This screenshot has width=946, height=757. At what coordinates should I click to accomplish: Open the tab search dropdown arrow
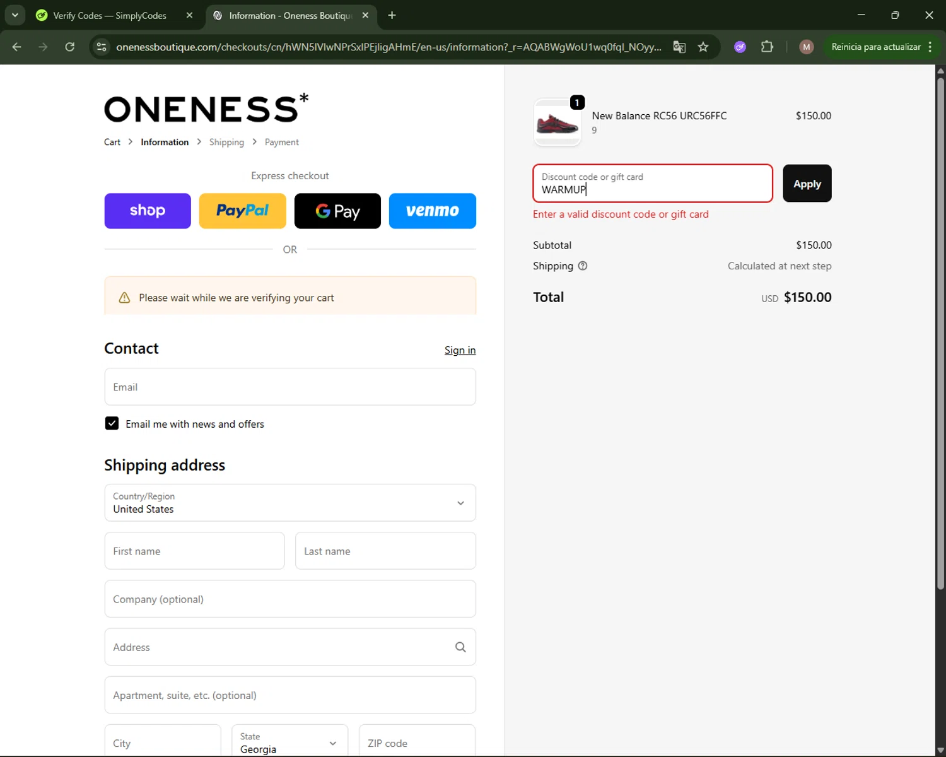15,15
